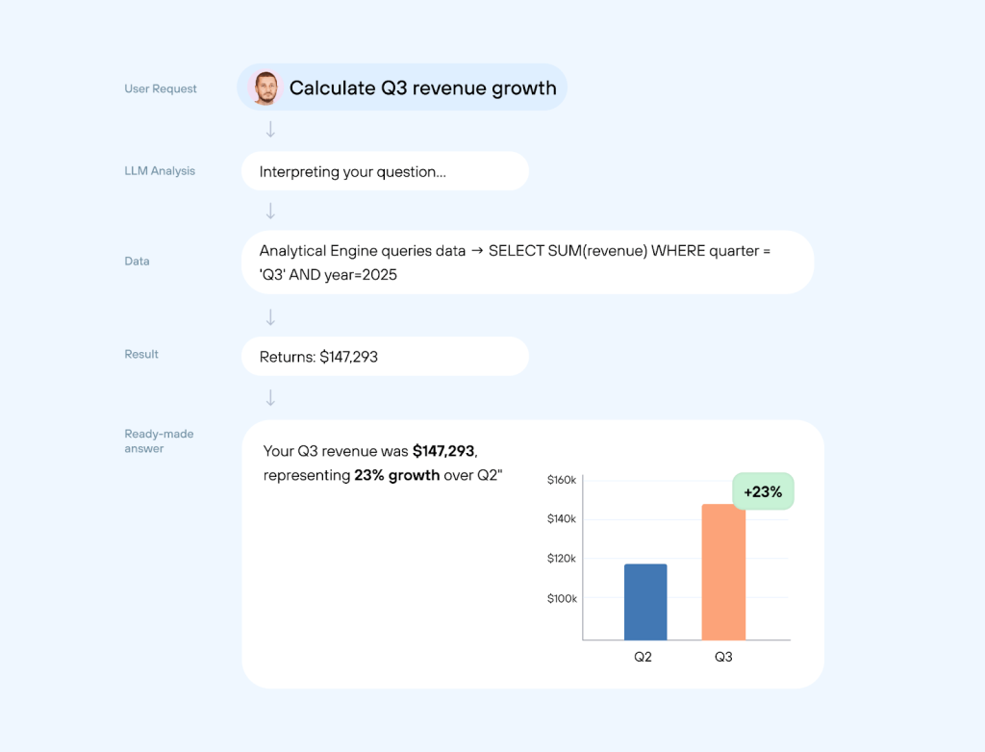Image resolution: width=985 pixels, height=752 pixels.
Task: Click the Calculate Q3 revenue growth prompt
Action: [422, 88]
